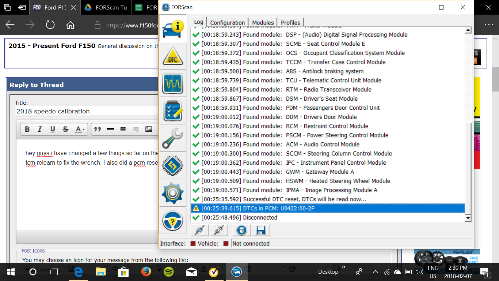
Task: Insert a horizontal line in forum editor
Action: click(x=110, y=129)
